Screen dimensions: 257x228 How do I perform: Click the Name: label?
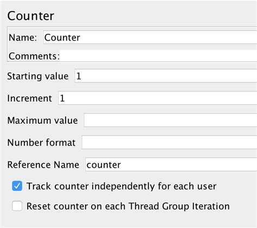click(x=23, y=37)
